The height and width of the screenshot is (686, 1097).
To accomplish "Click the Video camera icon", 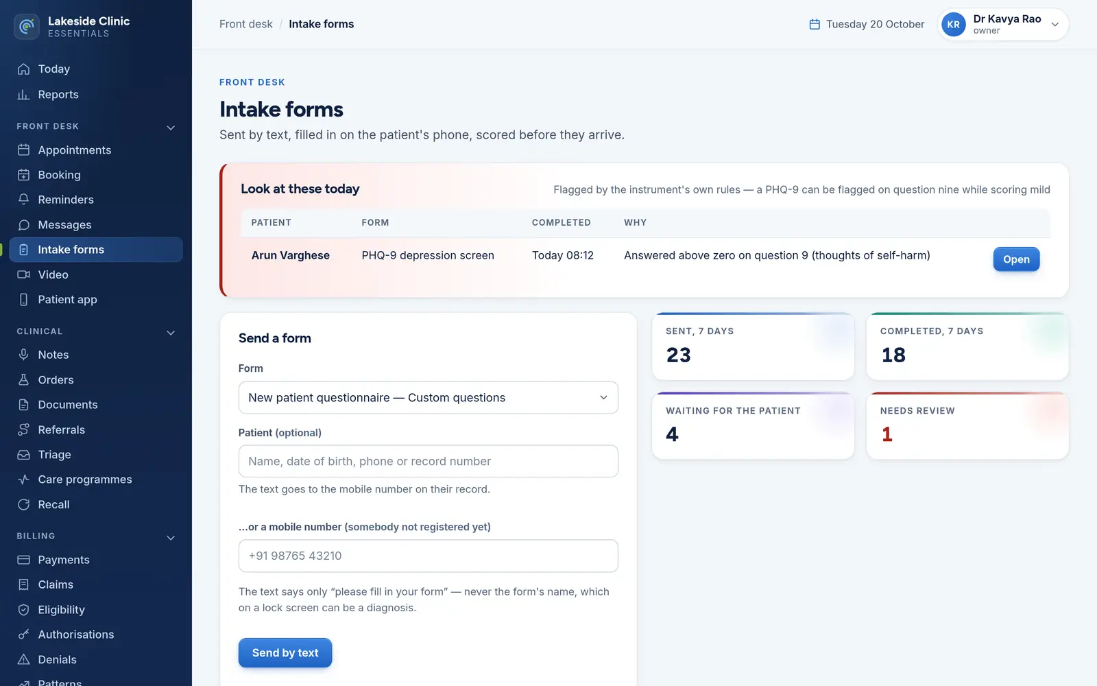I will (x=23, y=274).
